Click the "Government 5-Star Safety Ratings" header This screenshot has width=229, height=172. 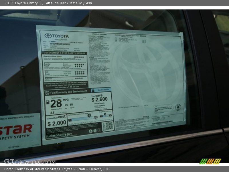point(64,53)
